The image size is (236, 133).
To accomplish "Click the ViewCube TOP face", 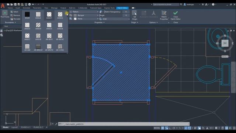I will tap(225, 43).
